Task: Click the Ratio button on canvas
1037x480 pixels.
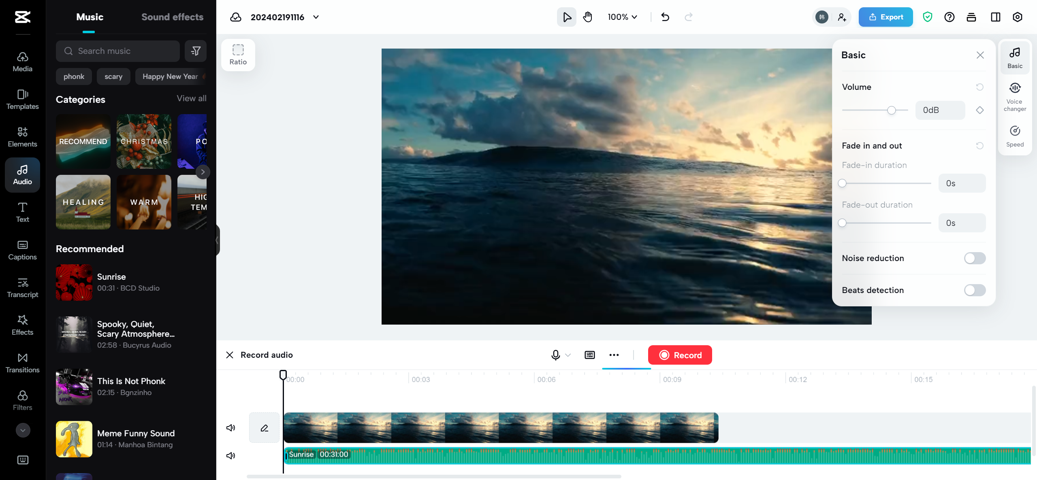Action: coord(238,55)
